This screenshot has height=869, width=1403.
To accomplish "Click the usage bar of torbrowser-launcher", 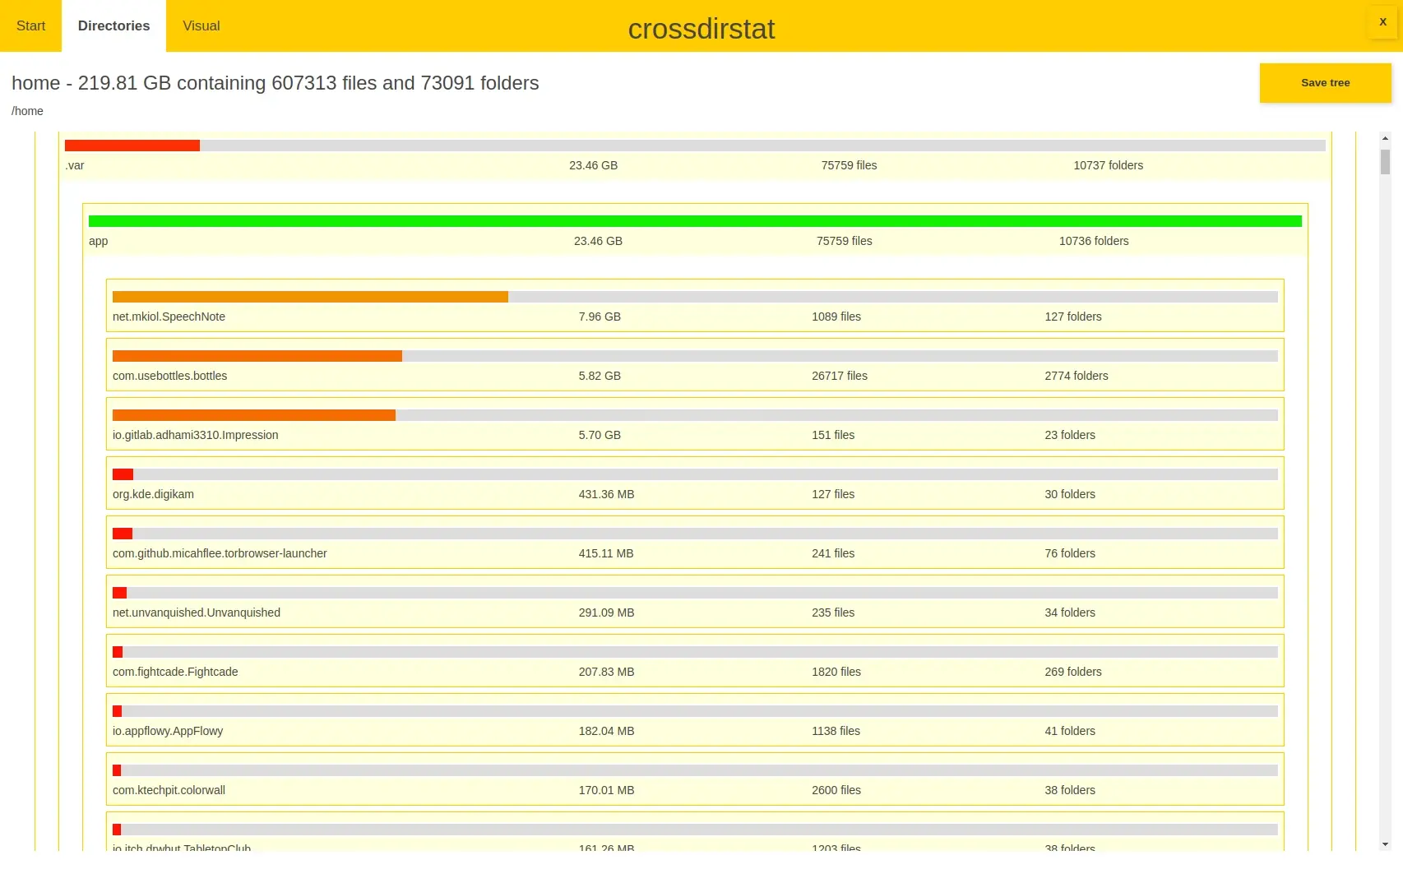I will [x=123, y=534].
